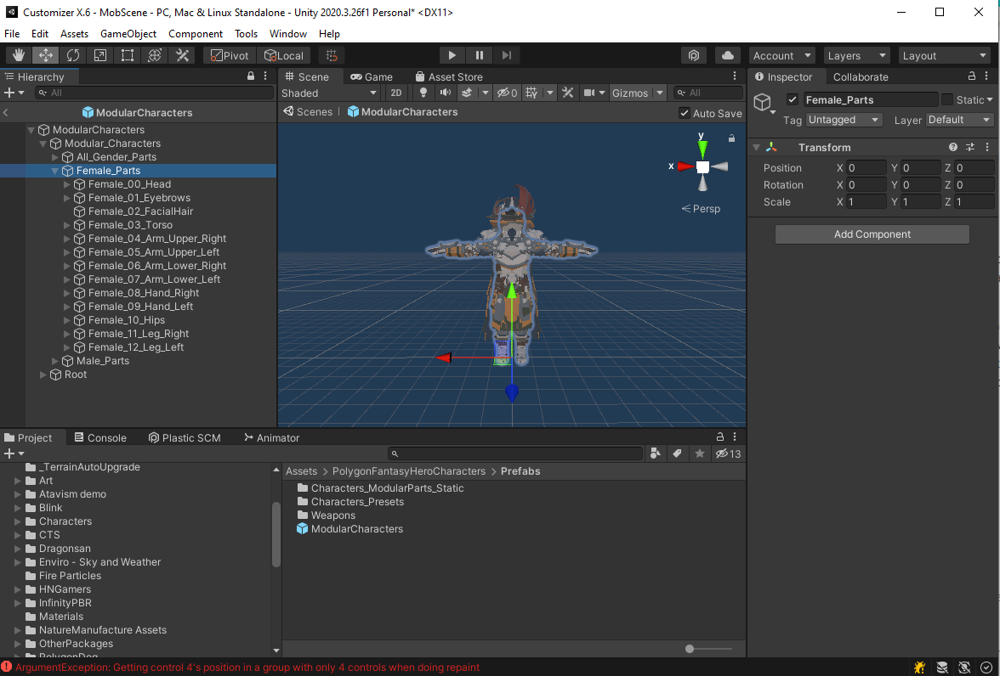Open the Gizmos dropdown arrow
The width and height of the screenshot is (1000, 676).
point(660,93)
